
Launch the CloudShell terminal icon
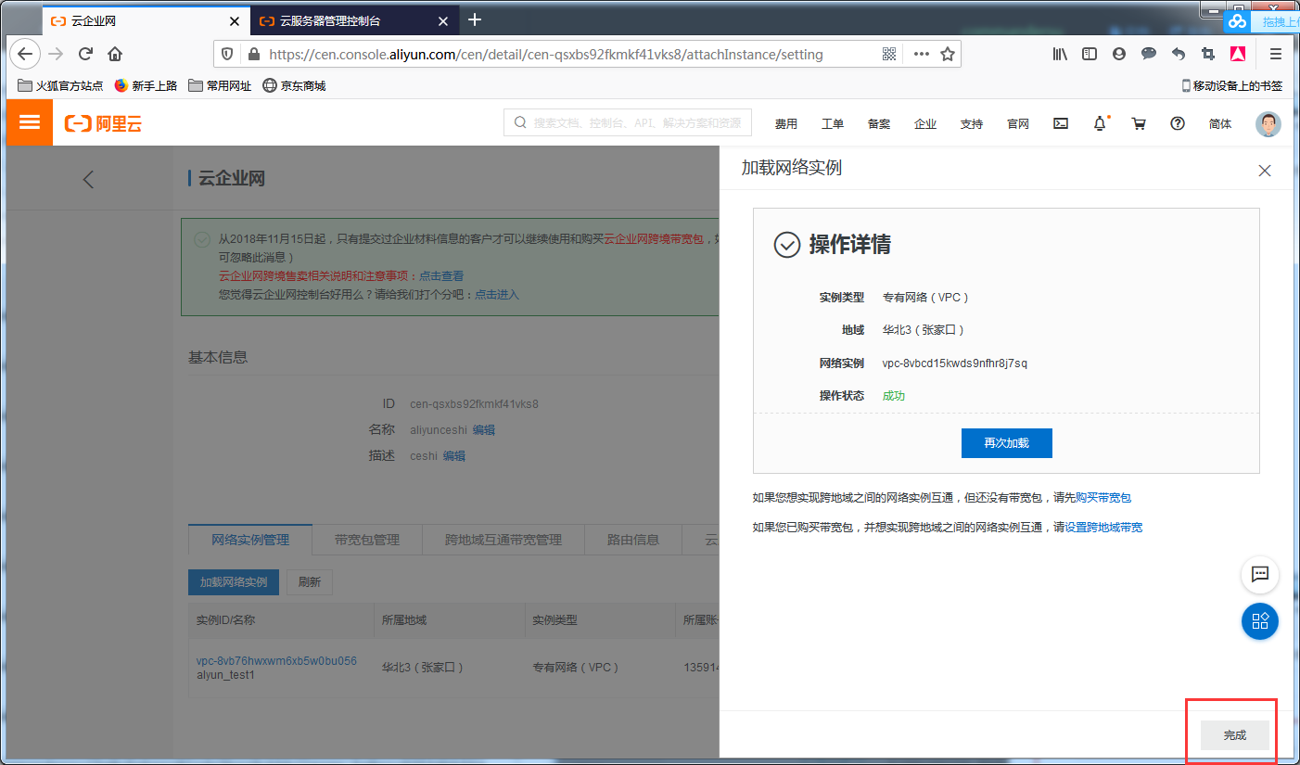[x=1060, y=122]
